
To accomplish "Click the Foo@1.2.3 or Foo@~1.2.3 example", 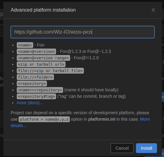I will pos(85,51).
